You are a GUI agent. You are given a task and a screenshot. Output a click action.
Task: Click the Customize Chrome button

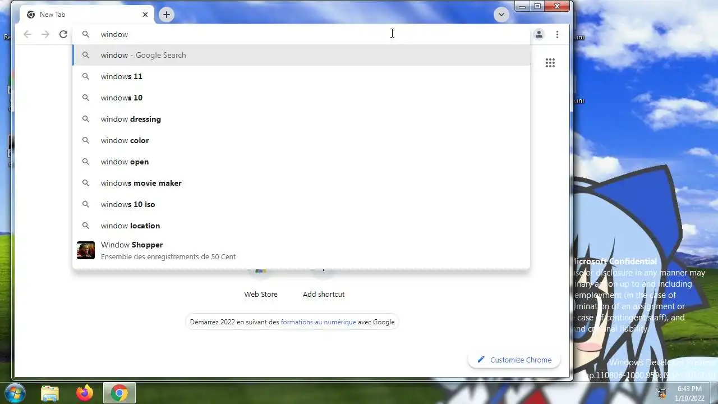[514, 360]
